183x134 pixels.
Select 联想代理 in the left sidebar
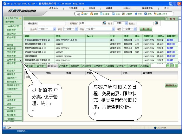11,49
